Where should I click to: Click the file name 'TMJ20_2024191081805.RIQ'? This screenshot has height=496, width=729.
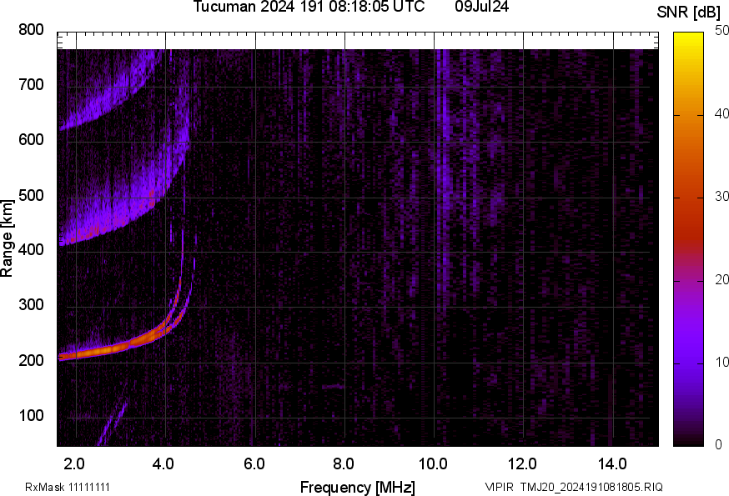[x=591, y=487]
